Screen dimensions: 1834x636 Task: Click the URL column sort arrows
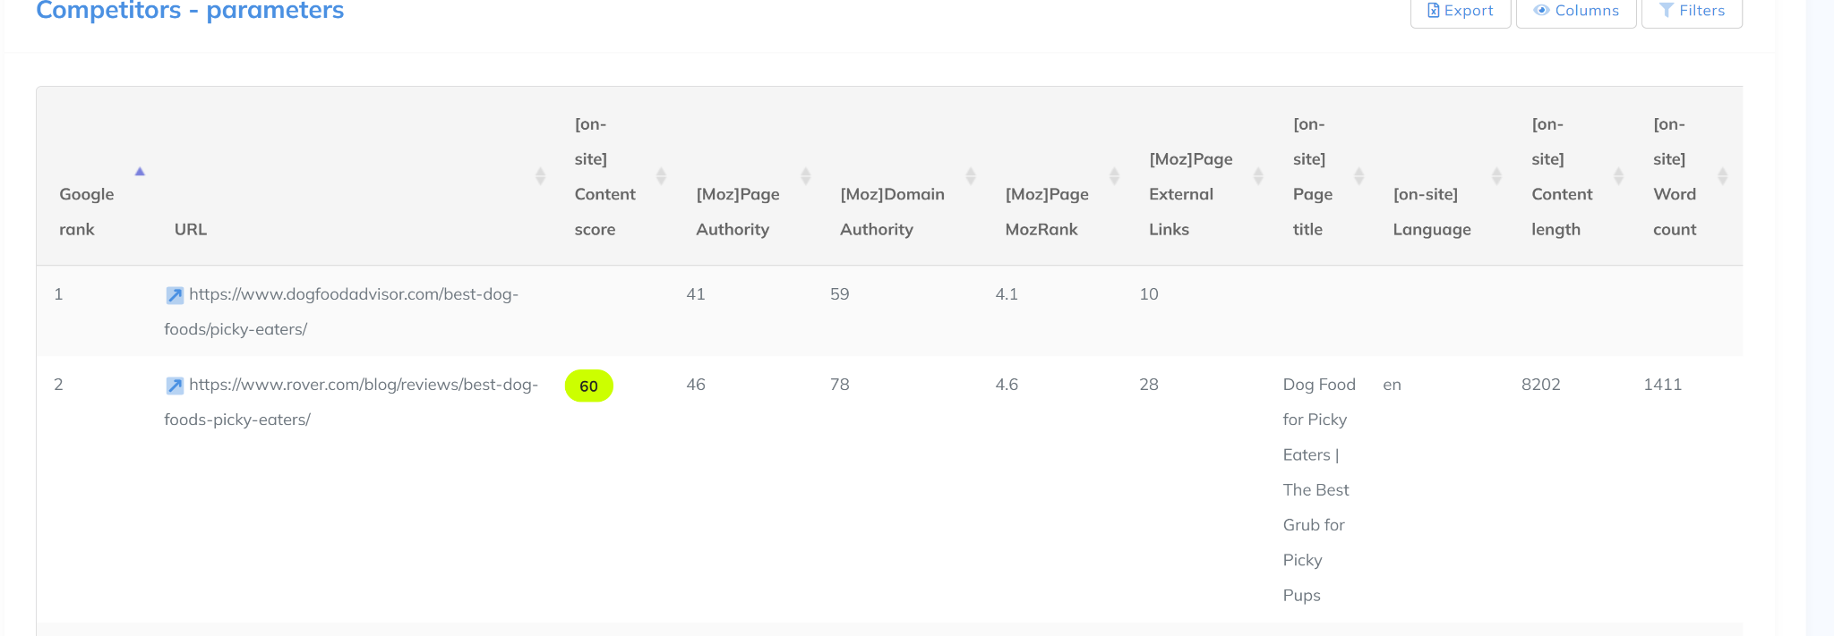pyautogui.click(x=540, y=176)
